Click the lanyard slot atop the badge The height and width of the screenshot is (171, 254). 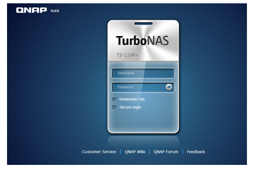tap(143, 23)
